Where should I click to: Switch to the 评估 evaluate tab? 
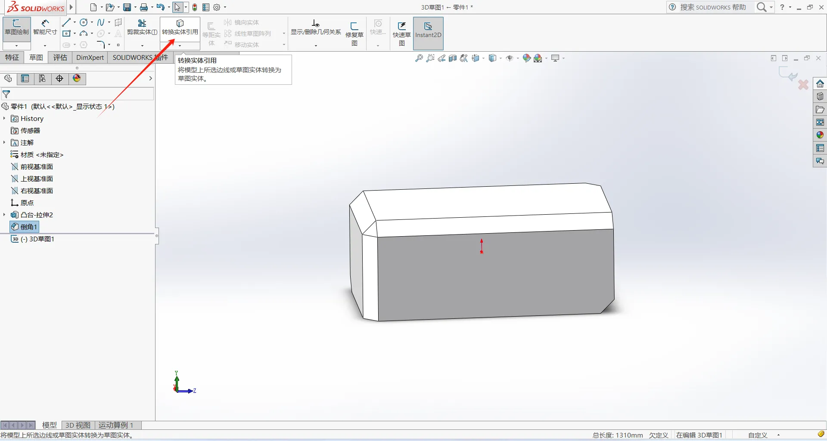click(x=60, y=58)
